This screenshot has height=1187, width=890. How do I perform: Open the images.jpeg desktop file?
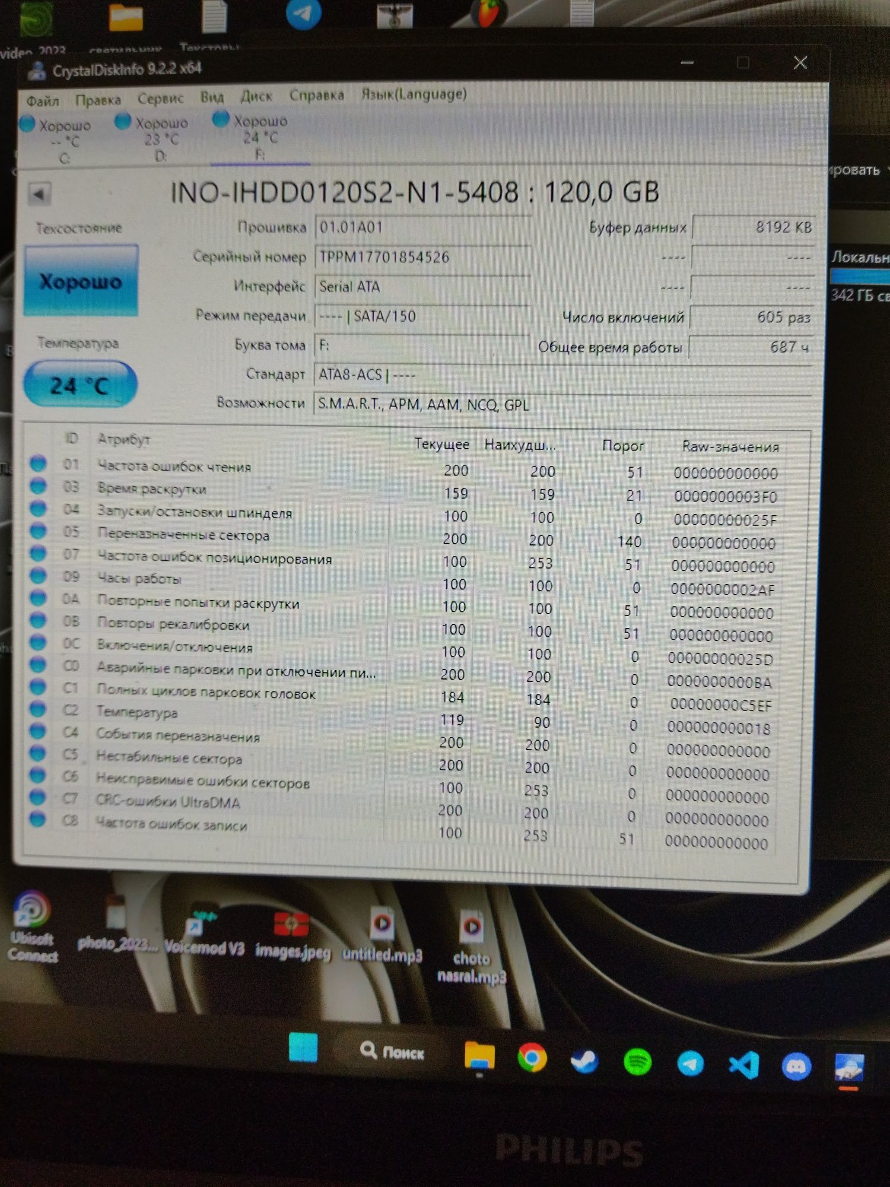[293, 935]
